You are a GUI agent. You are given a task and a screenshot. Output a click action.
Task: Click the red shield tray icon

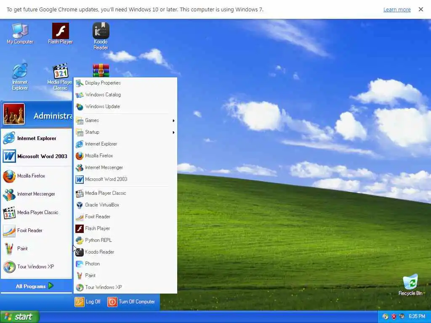[394, 316]
